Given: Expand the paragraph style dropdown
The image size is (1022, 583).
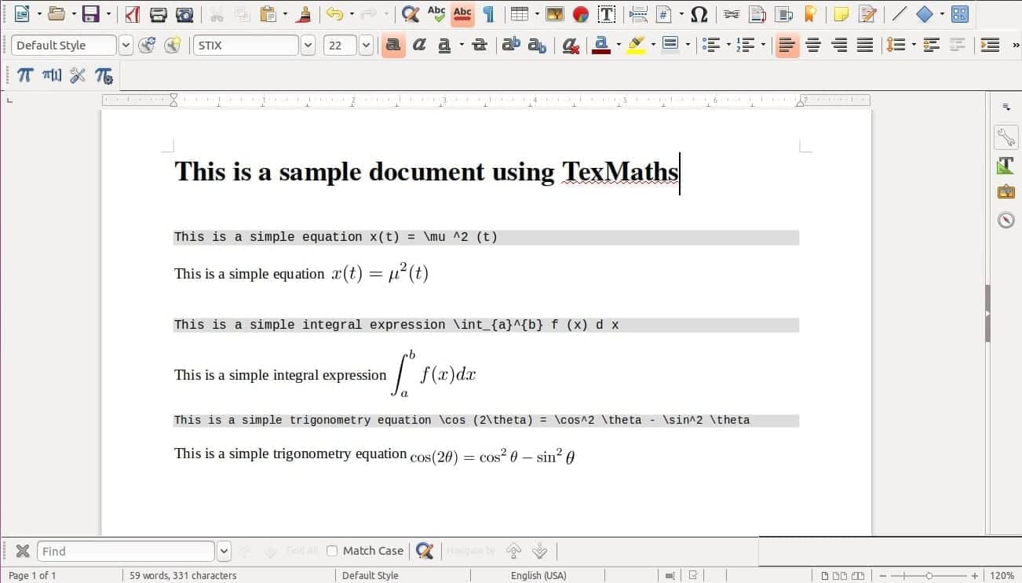Looking at the screenshot, I should (x=126, y=46).
